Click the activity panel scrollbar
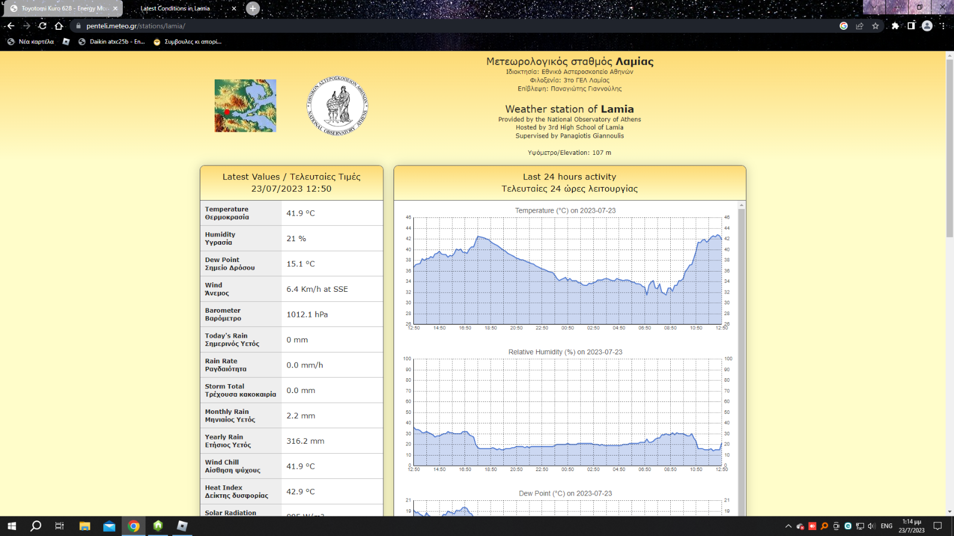The image size is (954, 536). click(x=742, y=362)
